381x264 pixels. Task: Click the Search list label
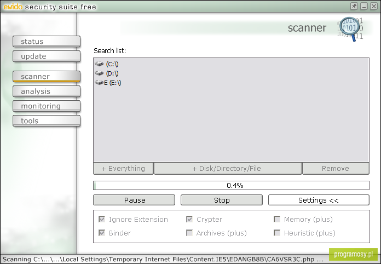point(109,50)
